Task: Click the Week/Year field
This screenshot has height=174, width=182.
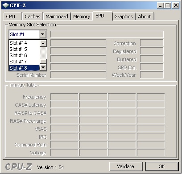Action: 152,75
